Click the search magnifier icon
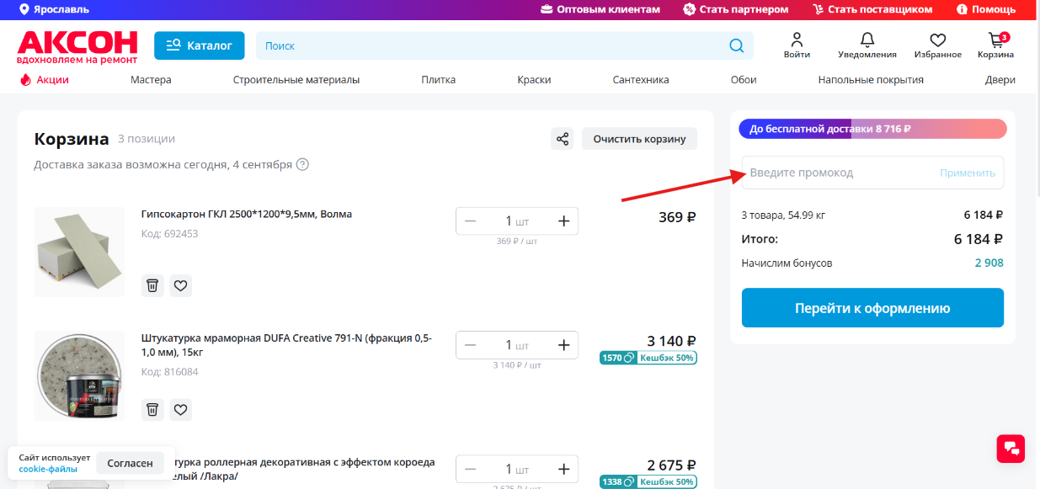The width and height of the screenshot is (1040, 489). 737,45
